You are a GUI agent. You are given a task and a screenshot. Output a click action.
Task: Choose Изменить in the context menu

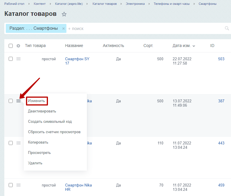(x=36, y=101)
